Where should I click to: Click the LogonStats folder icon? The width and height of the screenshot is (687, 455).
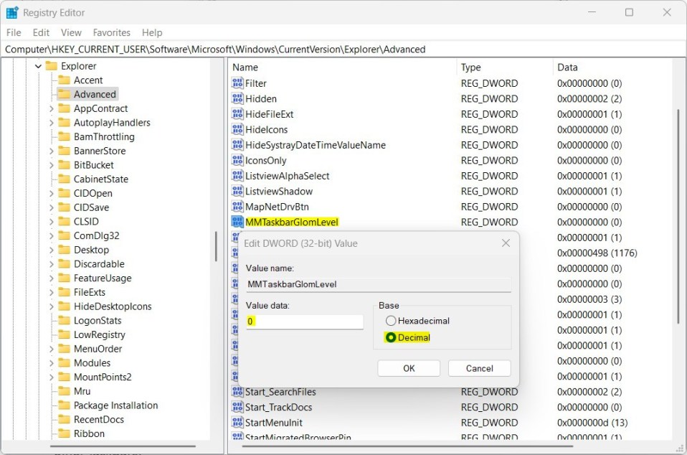point(64,320)
